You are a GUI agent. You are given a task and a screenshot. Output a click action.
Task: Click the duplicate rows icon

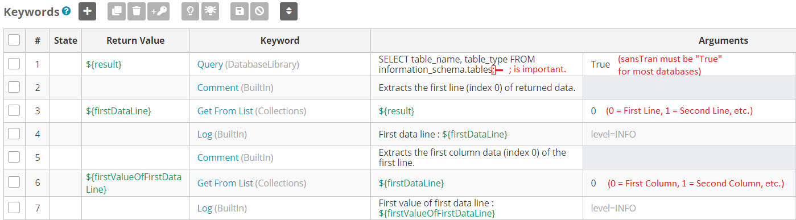click(117, 11)
